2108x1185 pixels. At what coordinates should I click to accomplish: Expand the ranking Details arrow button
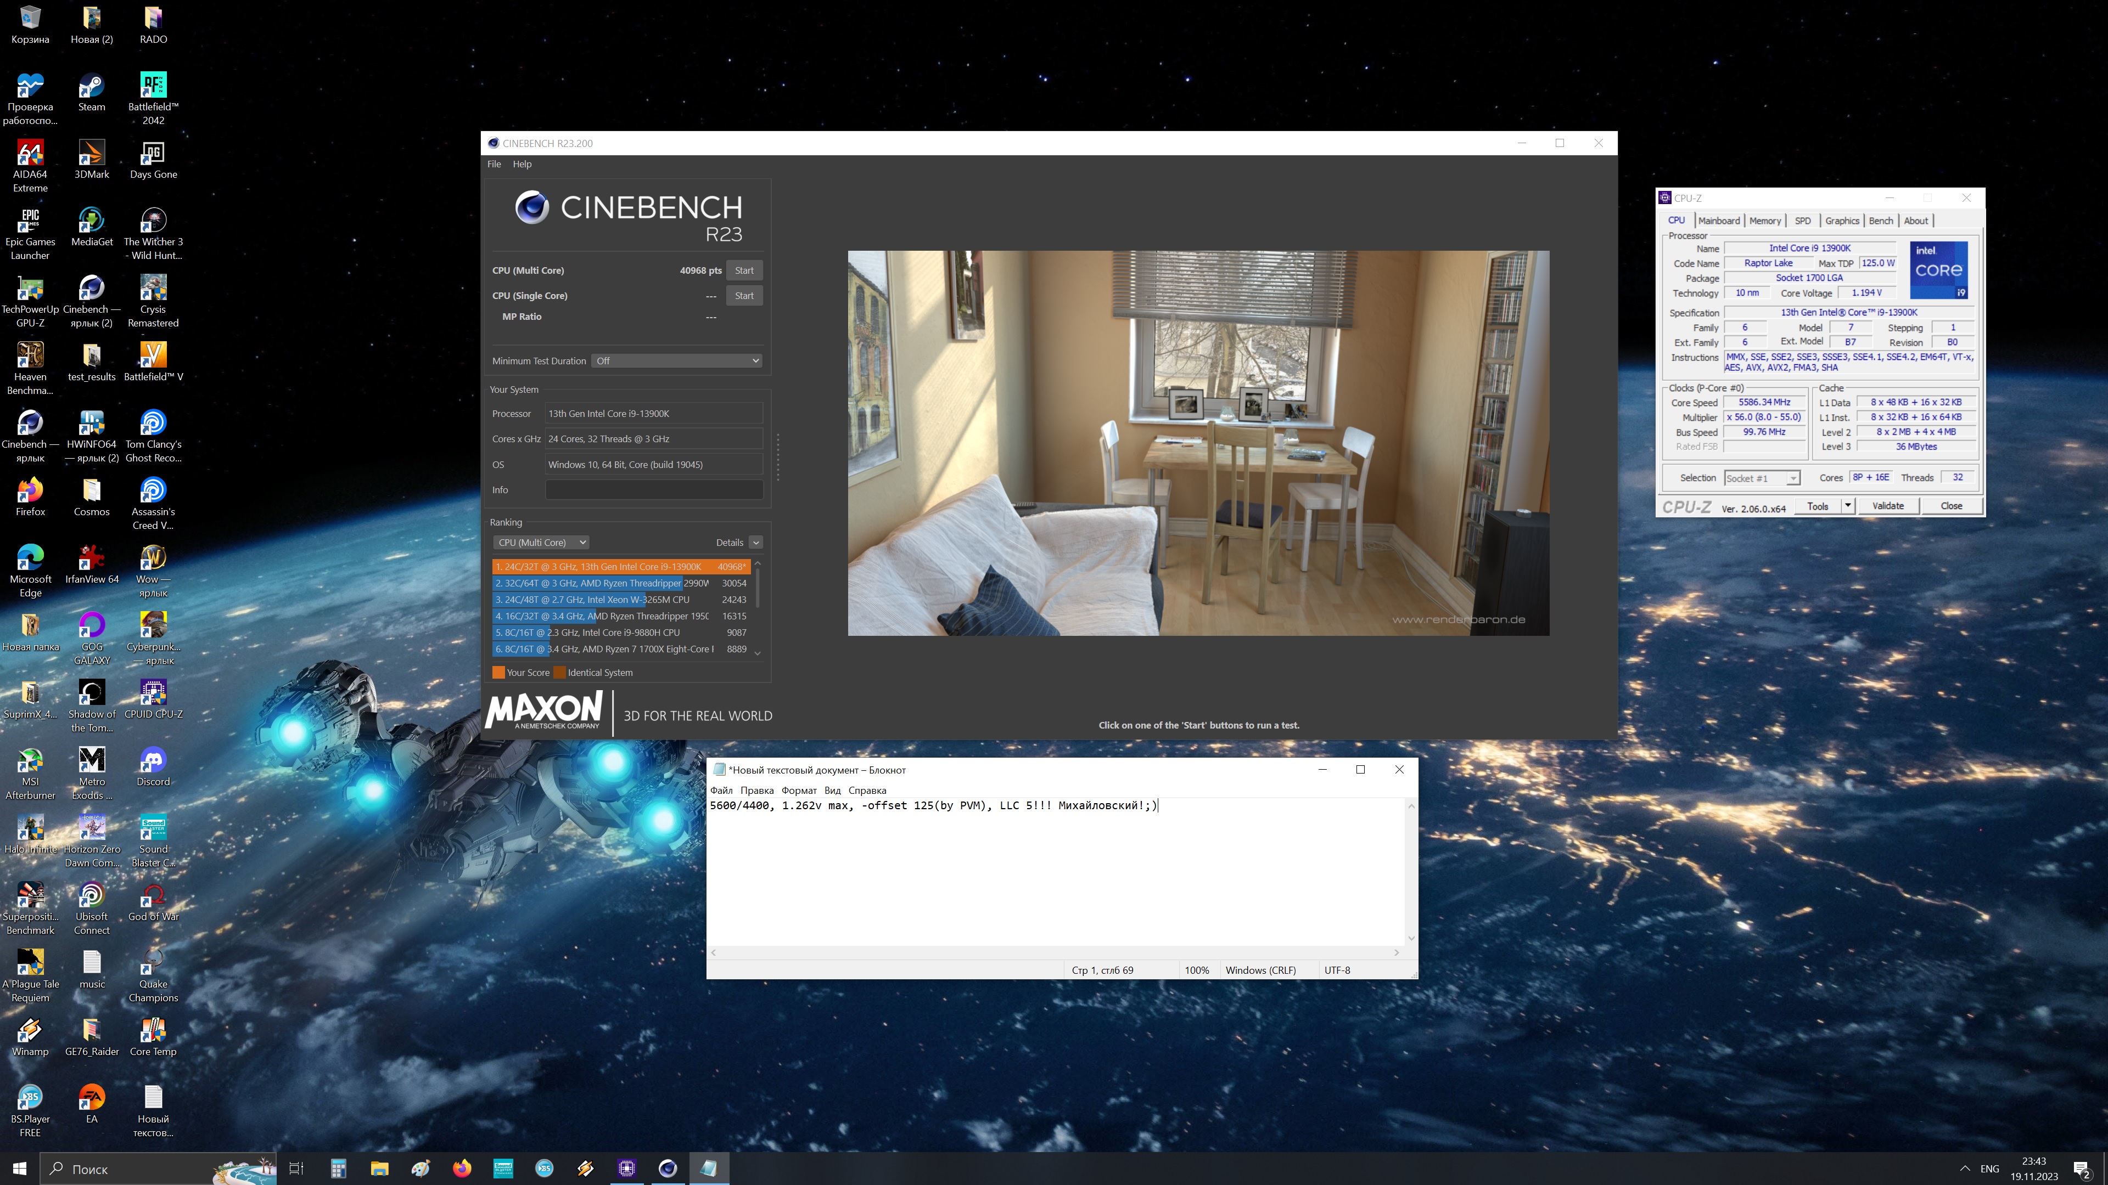756,542
